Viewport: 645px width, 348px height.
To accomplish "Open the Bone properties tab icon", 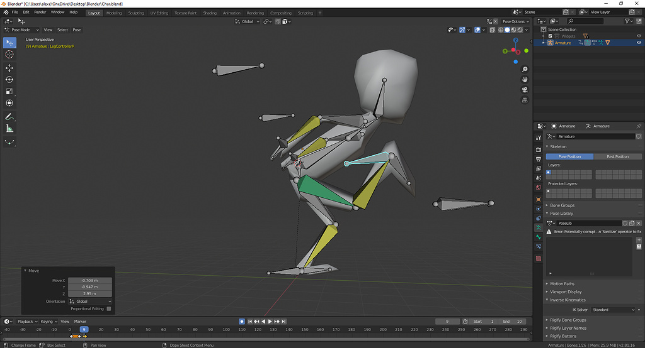I will [x=539, y=237].
